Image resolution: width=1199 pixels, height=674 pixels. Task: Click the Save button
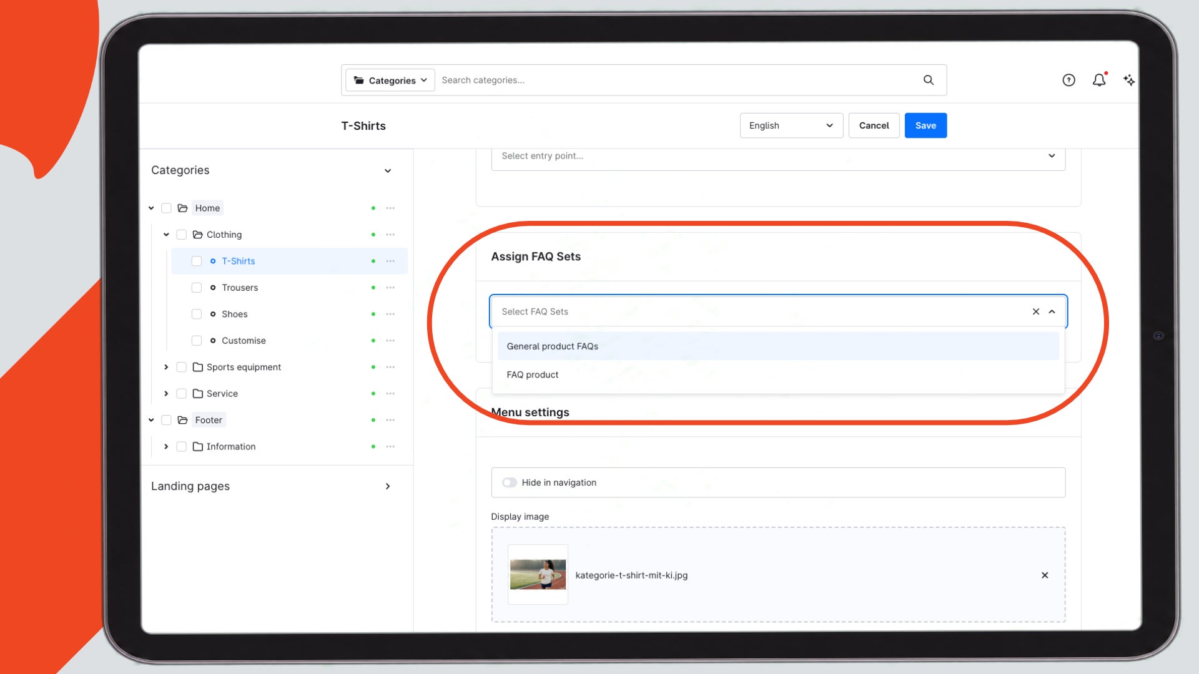925,125
